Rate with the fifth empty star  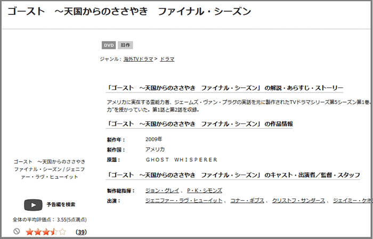(62, 232)
